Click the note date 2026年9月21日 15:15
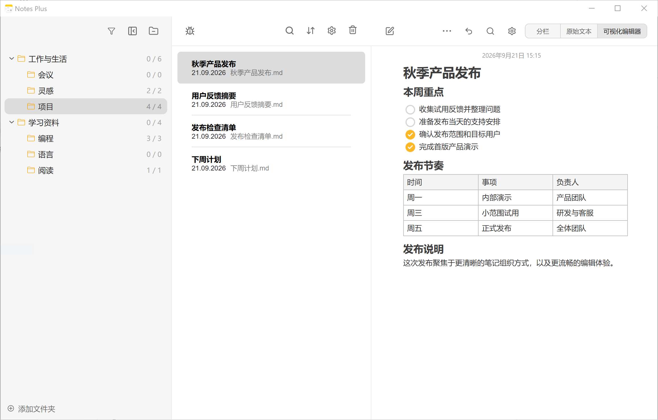Viewport: 658px width, 420px height. point(511,55)
